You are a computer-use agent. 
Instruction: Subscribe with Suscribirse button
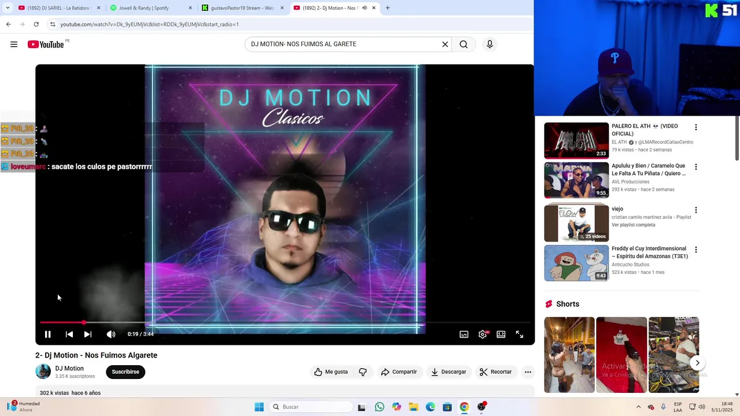click(125, 372)
